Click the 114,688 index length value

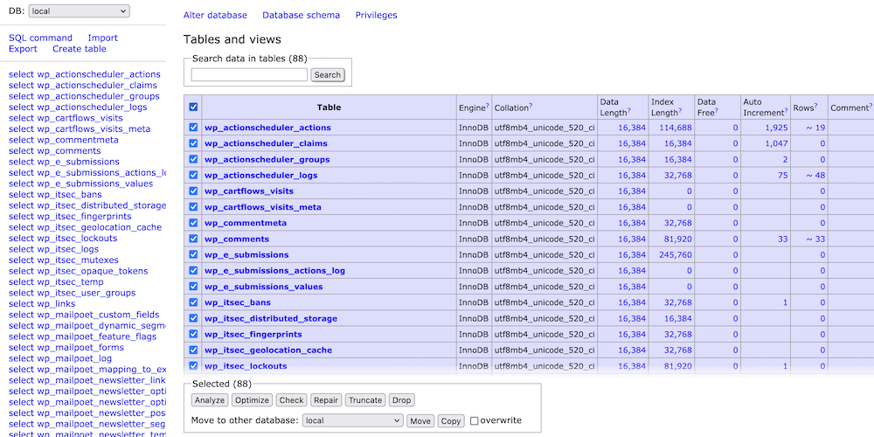[676, 128]
